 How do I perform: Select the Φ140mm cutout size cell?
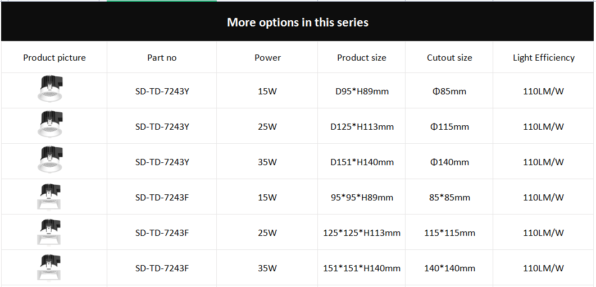(x=449, y=162)
